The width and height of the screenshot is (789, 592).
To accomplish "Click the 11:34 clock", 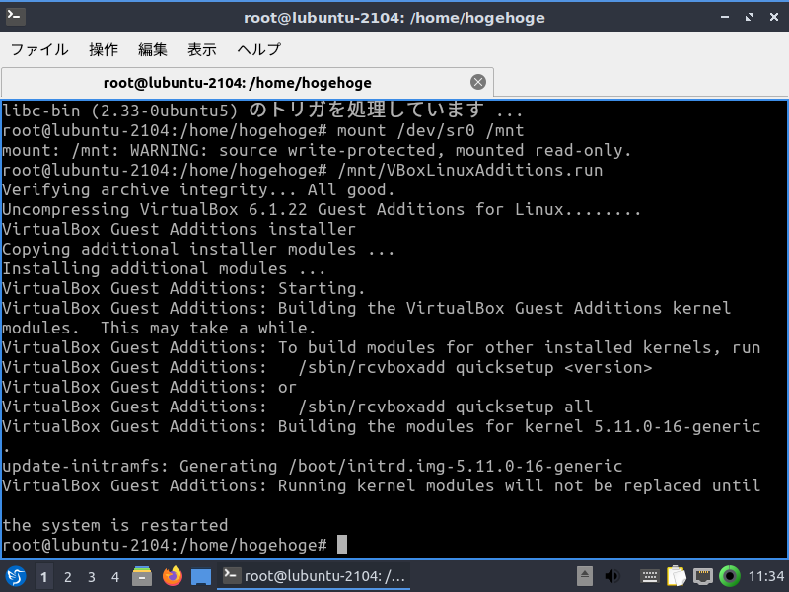I will click(x=766, y=576).
